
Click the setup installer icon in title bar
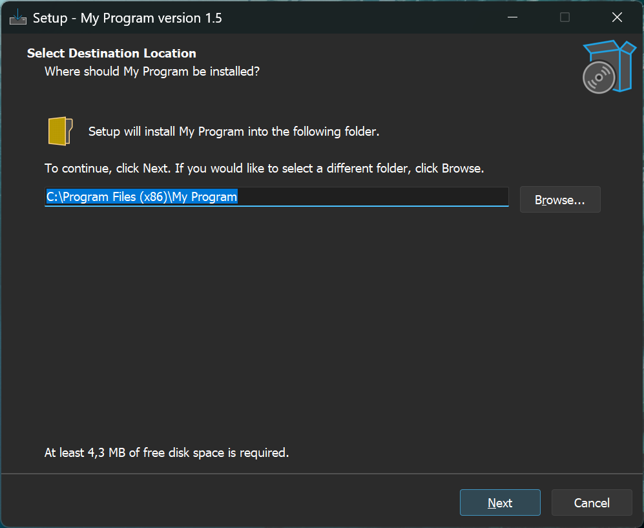17,17
